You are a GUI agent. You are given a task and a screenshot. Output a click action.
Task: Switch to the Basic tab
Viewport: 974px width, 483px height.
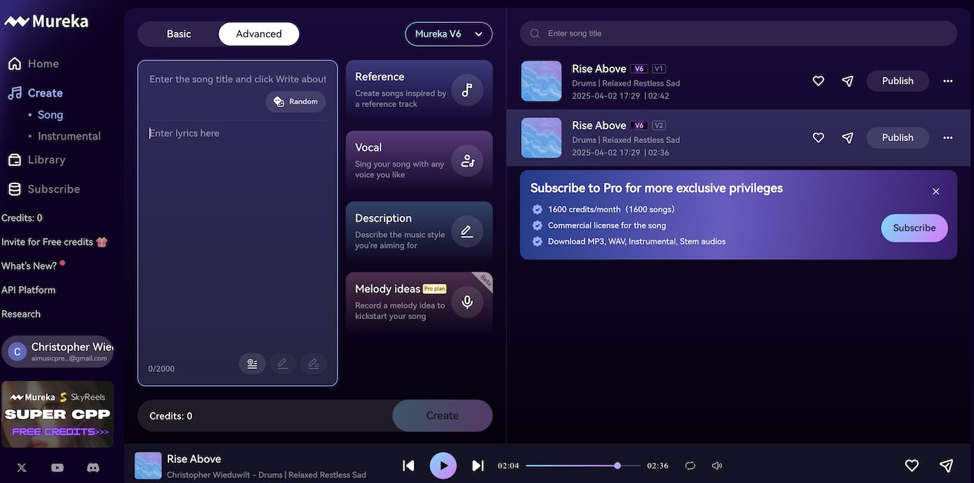point(179,34)
